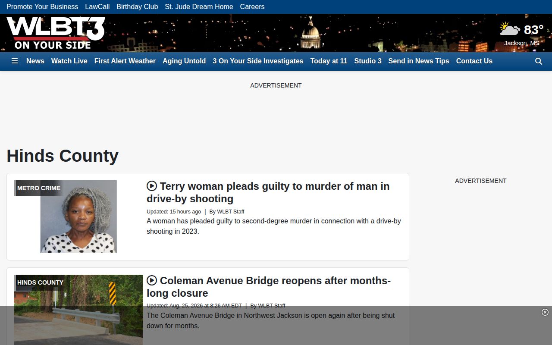The image size is (552, 345).
Task: Click the Hinds County page heading
Action: 63,156
